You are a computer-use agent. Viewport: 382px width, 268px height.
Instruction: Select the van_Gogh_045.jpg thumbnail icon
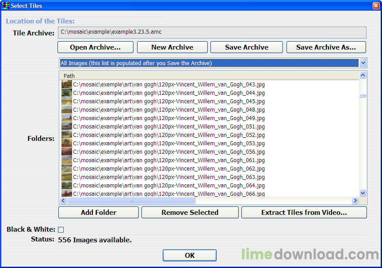66,101
